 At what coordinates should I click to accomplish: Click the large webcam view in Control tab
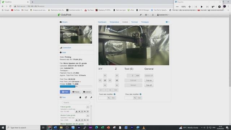tap(134, 45)
